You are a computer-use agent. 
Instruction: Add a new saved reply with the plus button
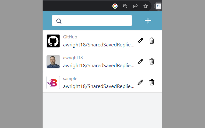coord(148,21)
